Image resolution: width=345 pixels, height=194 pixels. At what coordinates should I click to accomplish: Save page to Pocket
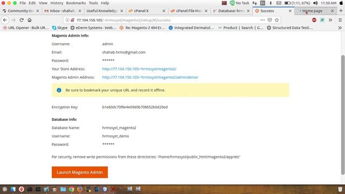click(270, 20)
